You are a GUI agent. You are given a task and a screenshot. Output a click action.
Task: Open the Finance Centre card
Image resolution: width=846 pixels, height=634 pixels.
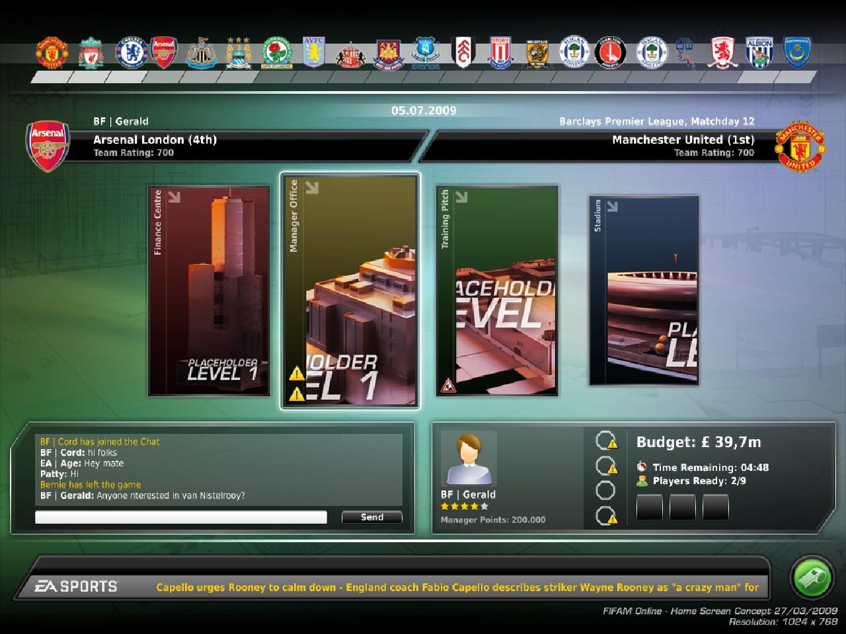pyautogui.click(x=210, y=291)
